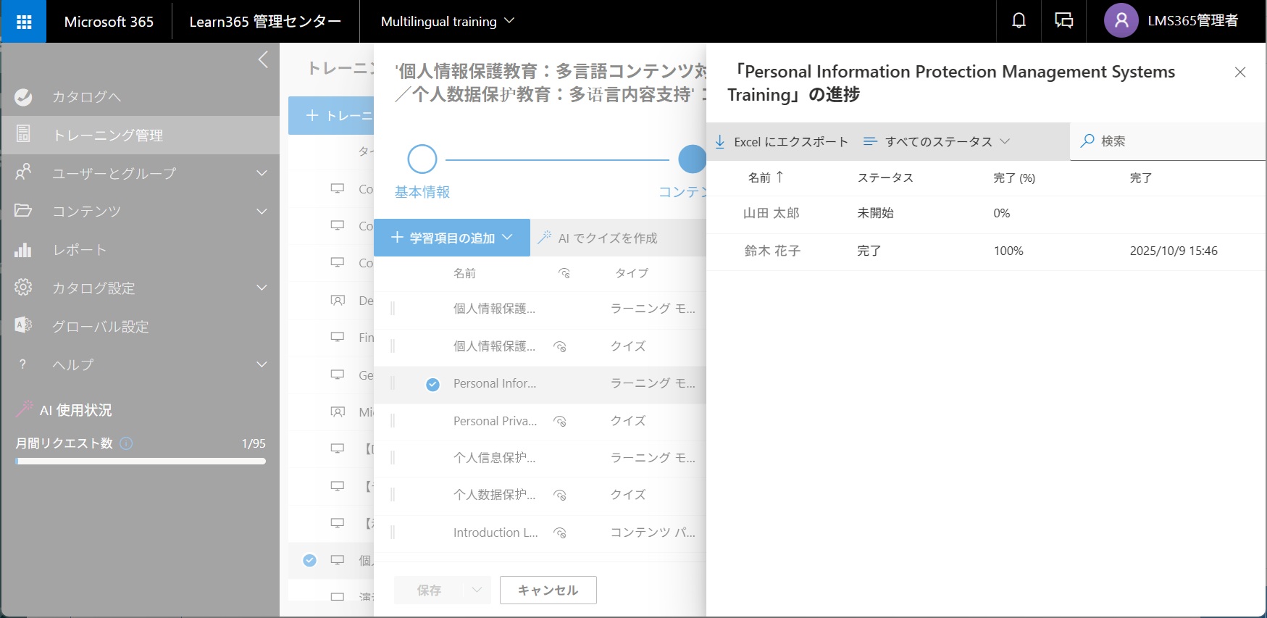Open the Microsoft 365 app launcher
This screenshot has height=618, width=1267.
pos(23,22)
